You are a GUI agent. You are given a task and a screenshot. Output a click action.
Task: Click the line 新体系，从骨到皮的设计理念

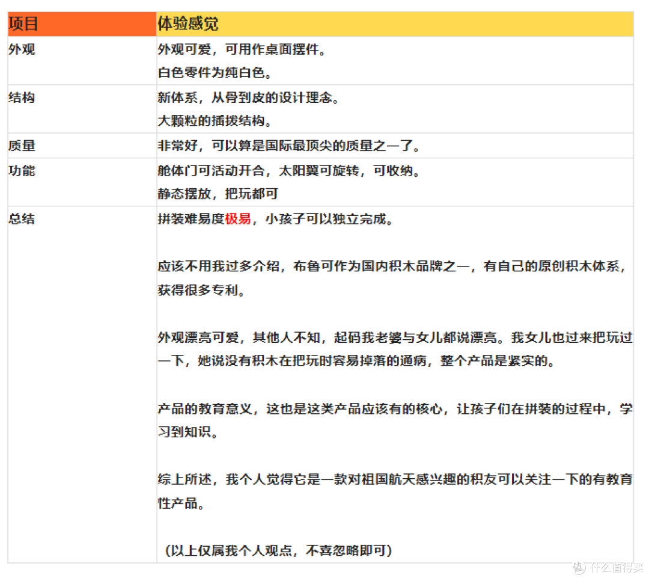pyautogui.click(x=249, y=98)
